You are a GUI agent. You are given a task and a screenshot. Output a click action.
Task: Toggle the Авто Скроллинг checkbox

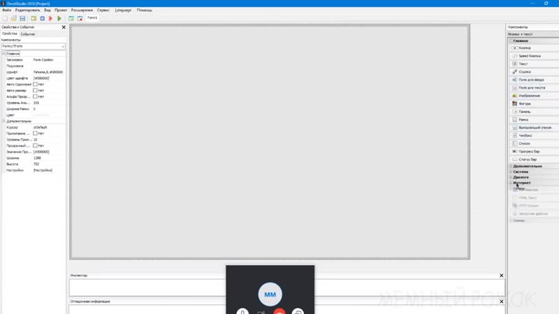tap(36, 84)
